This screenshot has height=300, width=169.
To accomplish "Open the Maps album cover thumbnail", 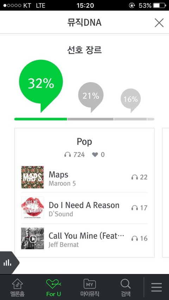I will [33, 177].
